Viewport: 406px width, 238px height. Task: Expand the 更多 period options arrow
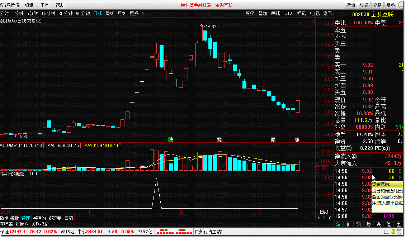point(142,14)
